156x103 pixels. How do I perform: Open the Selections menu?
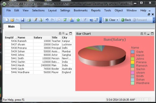click(38, 10)
